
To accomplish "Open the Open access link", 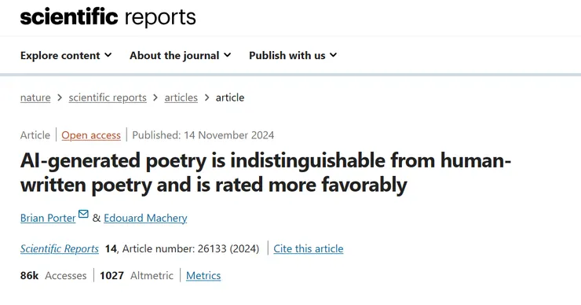I will 91,135.
